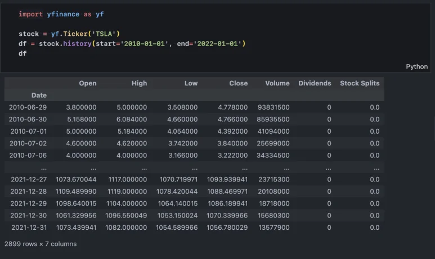Click the Python language label of the cell
Screen dimensions: 435x259
[417, 66]
